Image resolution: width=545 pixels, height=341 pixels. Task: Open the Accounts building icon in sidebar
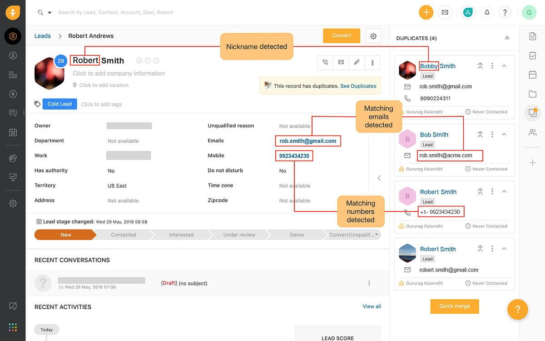13,75
